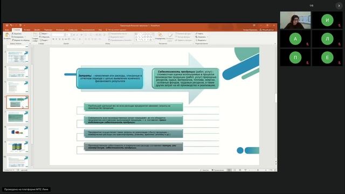This screenshot has width=345, height=194.
Task: Select slide 8 thumbnail with chart
Action: coord(17,131)
